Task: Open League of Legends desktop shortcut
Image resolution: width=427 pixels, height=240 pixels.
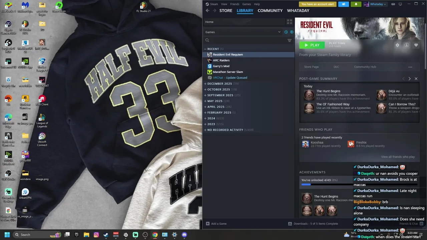Action: (42, 121)
